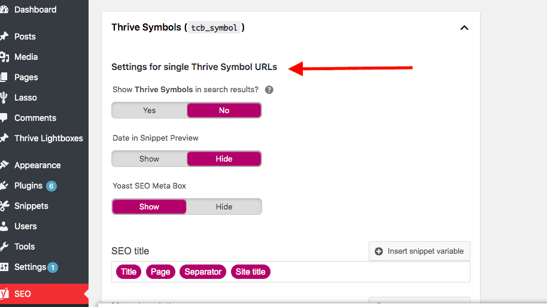Click the Comments bubble icon

click(4, 118)
